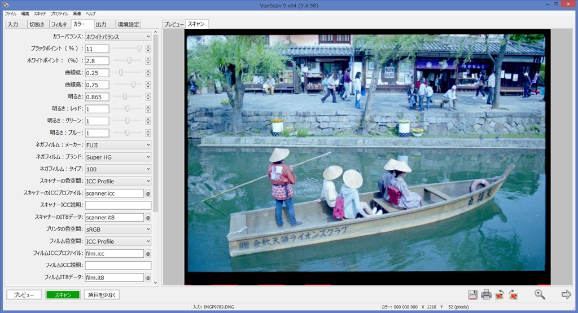Rotate the image left using the icon
Viewport: 578px width, 313px height.
pos(500,294)
